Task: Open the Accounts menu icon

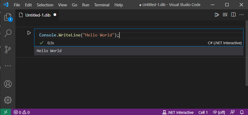Action: pyautogui.click(x=8, y=84)
